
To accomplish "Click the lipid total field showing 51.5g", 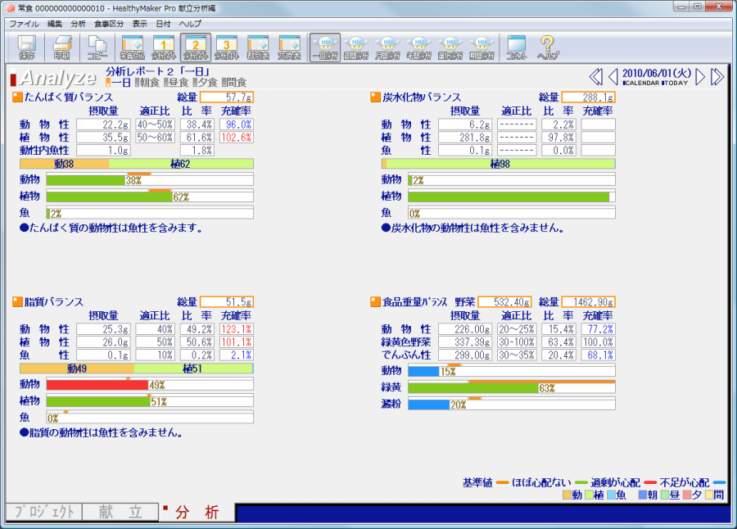I will tap(227, 302).
